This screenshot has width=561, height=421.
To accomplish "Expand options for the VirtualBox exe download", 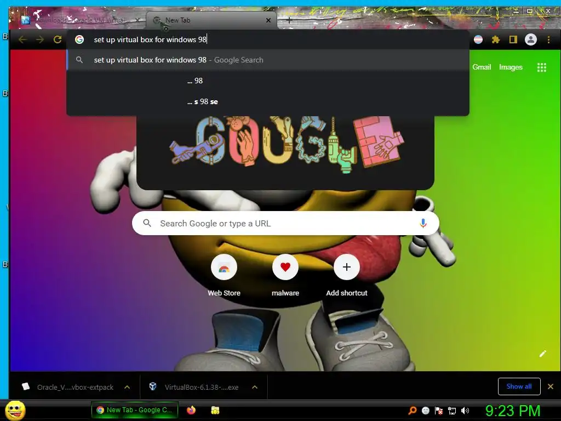I will (x=255, y=387).
